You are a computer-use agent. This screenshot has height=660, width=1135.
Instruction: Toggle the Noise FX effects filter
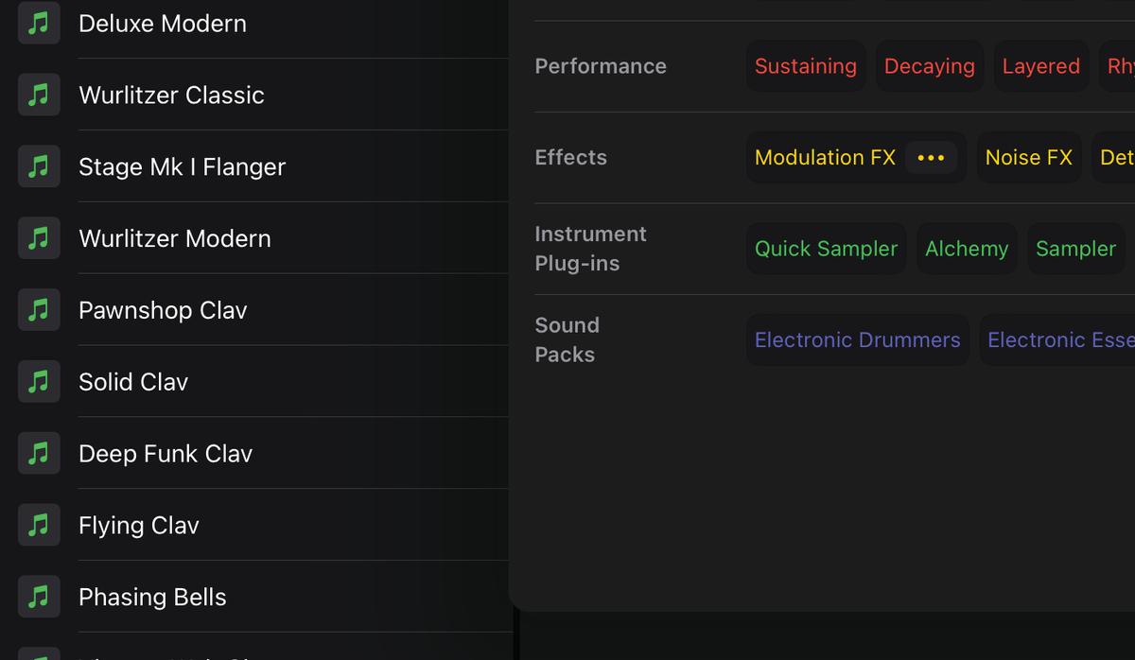(1029, 157)
